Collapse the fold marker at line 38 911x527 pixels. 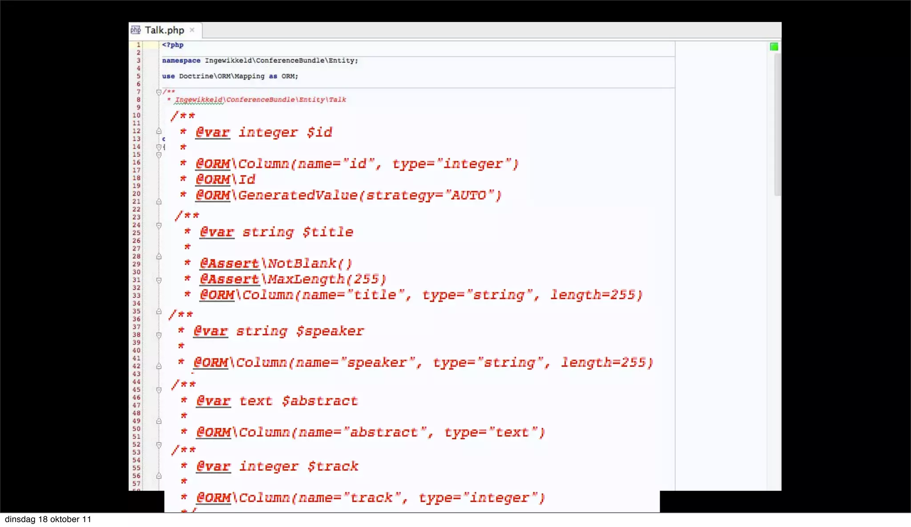click(159, 335)
